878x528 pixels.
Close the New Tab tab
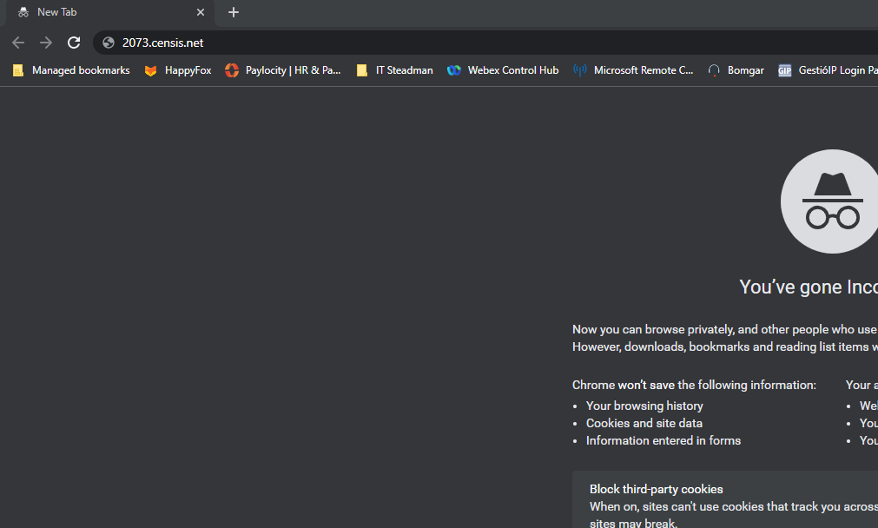201,12
